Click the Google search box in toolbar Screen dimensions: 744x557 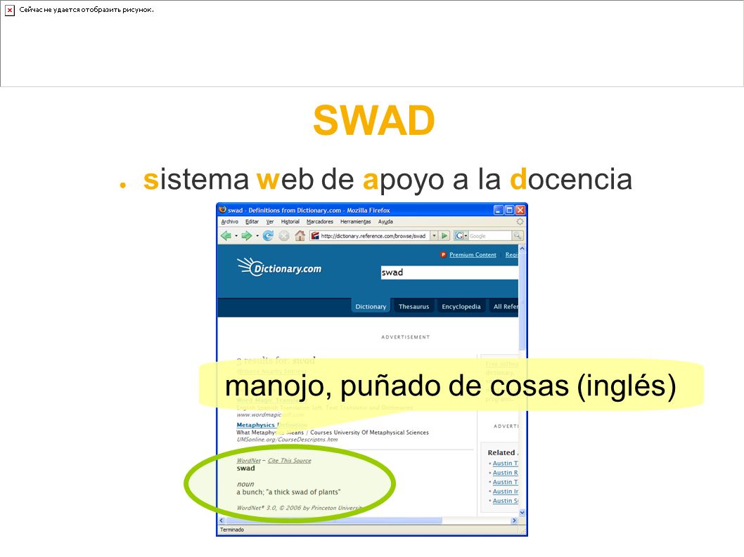pyautogui.click(x=489, y=235)
